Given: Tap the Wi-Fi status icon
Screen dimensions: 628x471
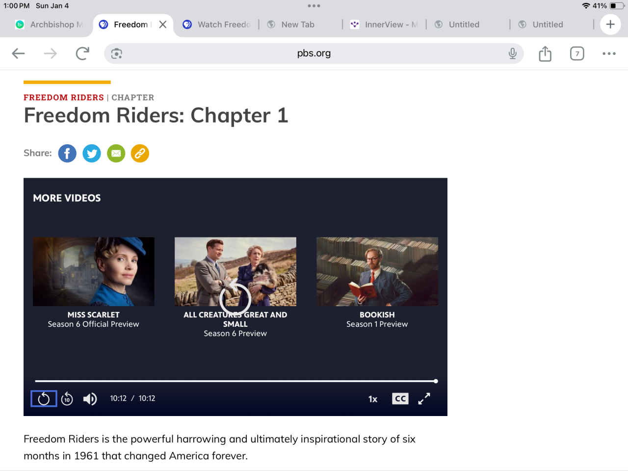Looking at the screenshot, I should click(586, 6).
